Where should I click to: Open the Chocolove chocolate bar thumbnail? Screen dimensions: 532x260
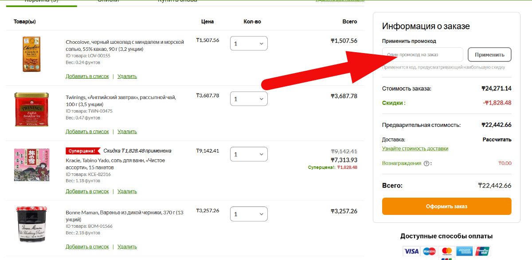pos(31,54)
